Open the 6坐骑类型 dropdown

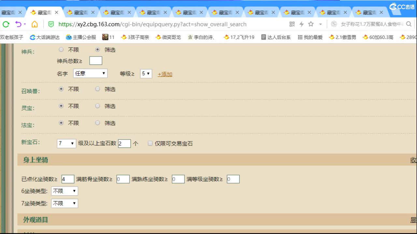[x=65, y=191]
